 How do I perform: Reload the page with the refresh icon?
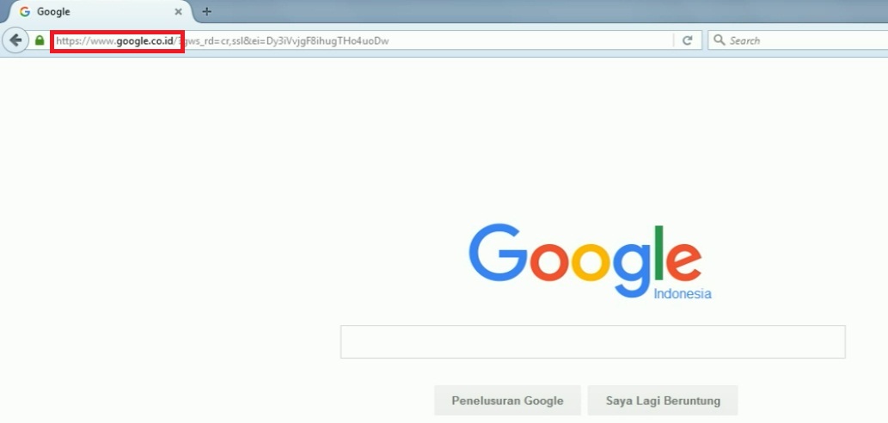[x=688, y=40]
